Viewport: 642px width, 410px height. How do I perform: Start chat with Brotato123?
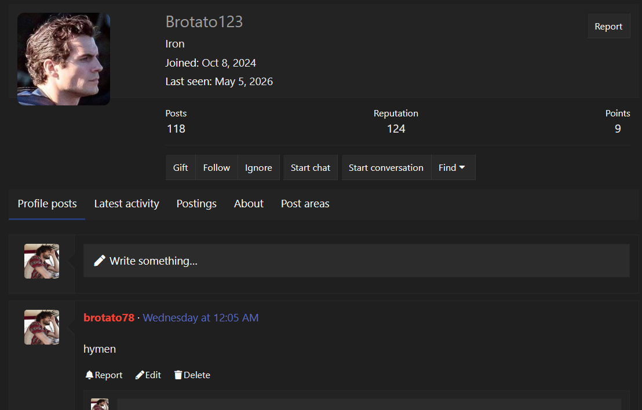click(311, 168)
